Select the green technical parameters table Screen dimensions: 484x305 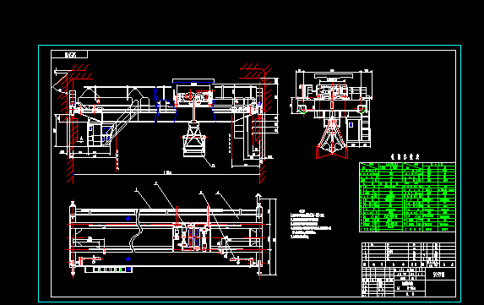pos(407,197)
